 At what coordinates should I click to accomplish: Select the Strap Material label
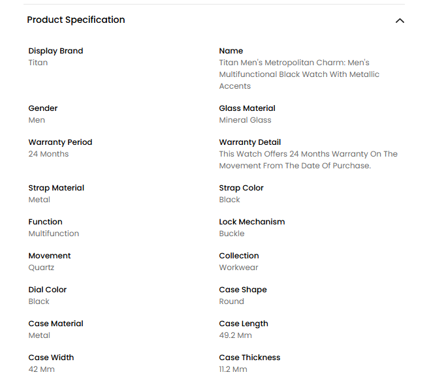(x=56, y=188)
